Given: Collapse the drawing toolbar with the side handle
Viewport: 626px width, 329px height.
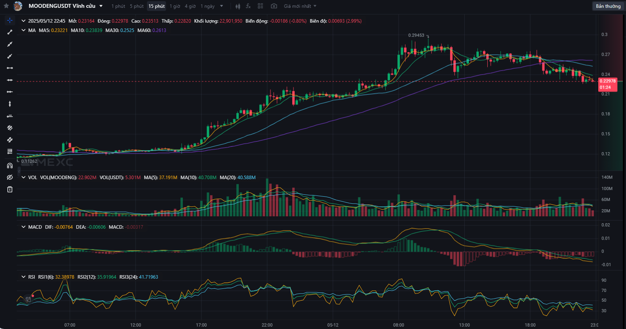Looking at the screenshot, I should 19,171.
